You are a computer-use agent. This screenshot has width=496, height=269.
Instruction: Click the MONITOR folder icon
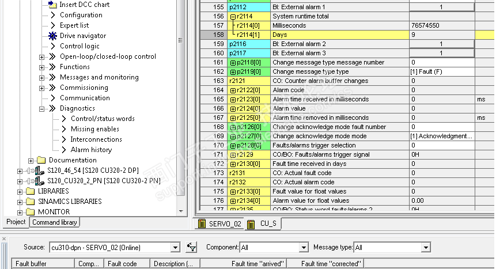click(x=31, y=212)
